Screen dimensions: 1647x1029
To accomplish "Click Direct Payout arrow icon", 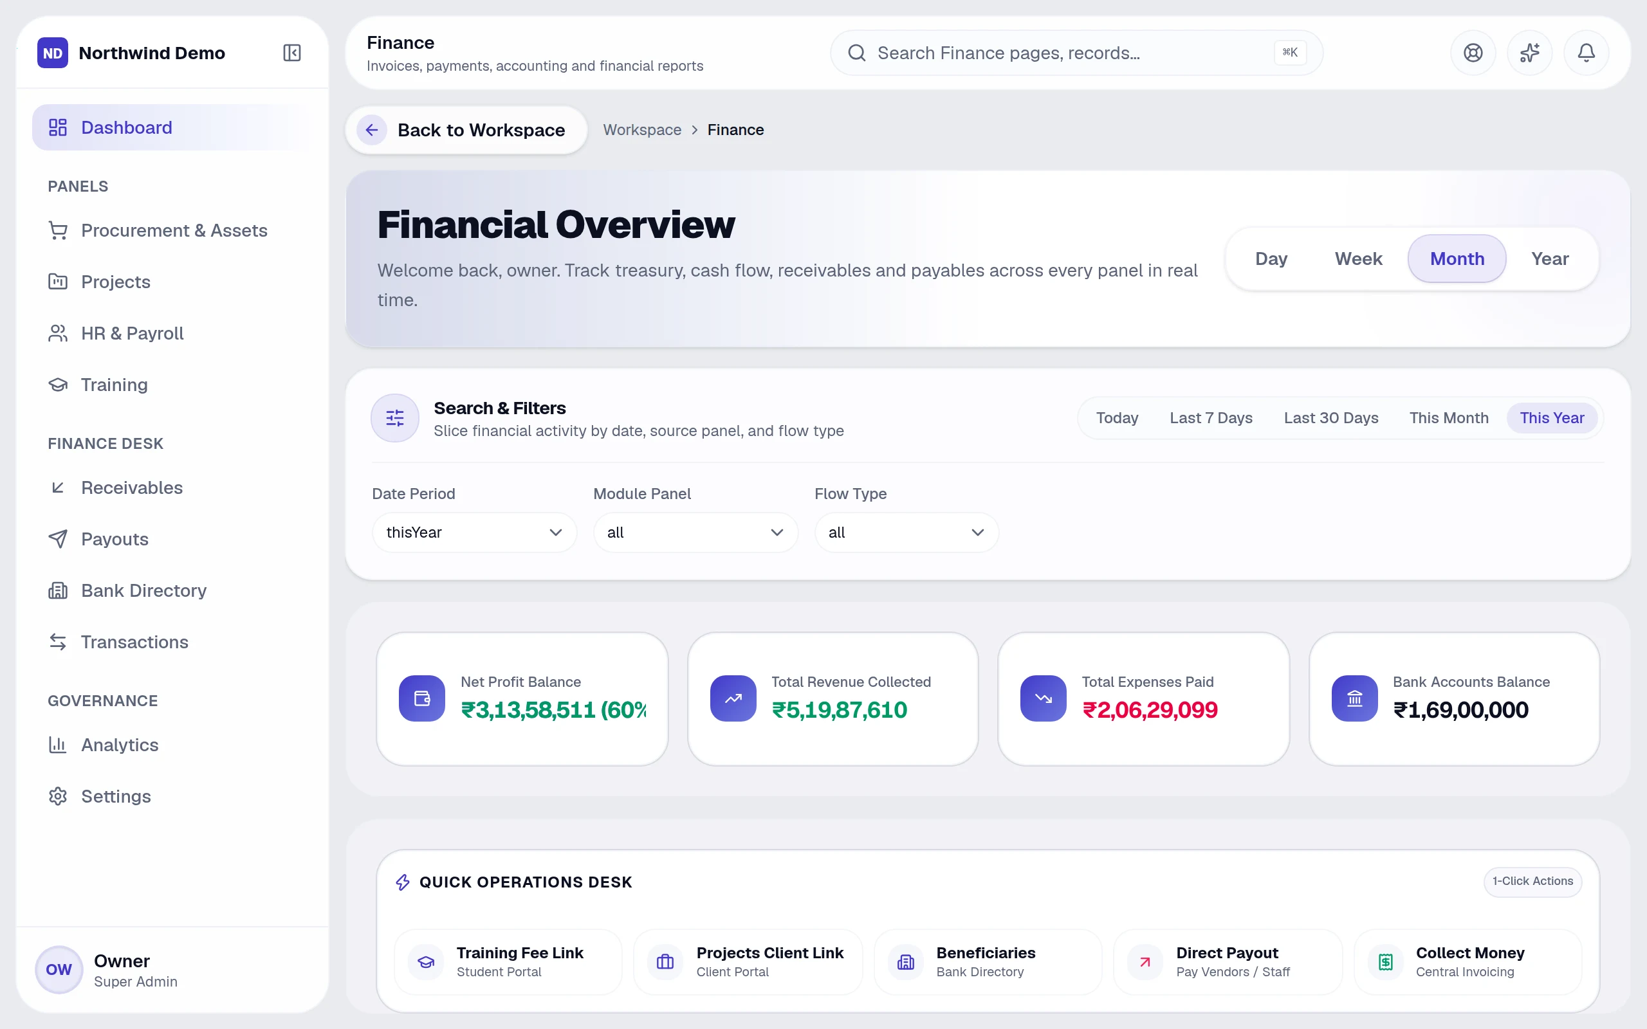I will tap(1145, 961).
